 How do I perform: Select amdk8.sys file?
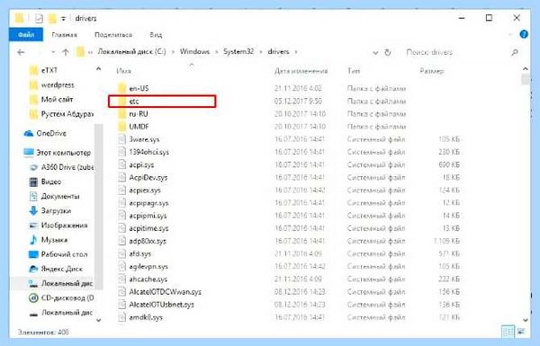pyautogui.click(x=146, y=317)
